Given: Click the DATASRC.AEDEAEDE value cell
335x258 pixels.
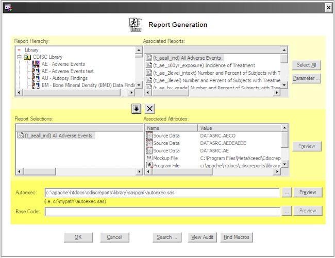Looking at the screenshot, I should coord(223,143).
